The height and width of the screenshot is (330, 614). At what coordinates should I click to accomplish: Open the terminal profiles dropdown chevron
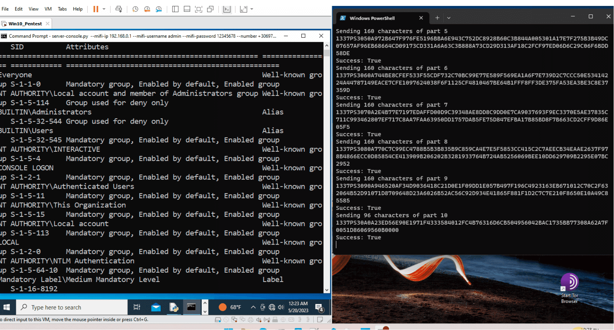click(449, 18)
